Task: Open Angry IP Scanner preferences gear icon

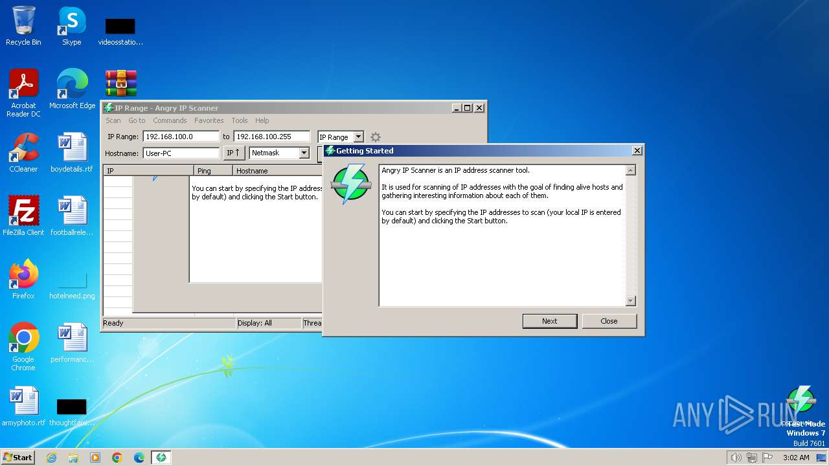Action: point(375,137)
